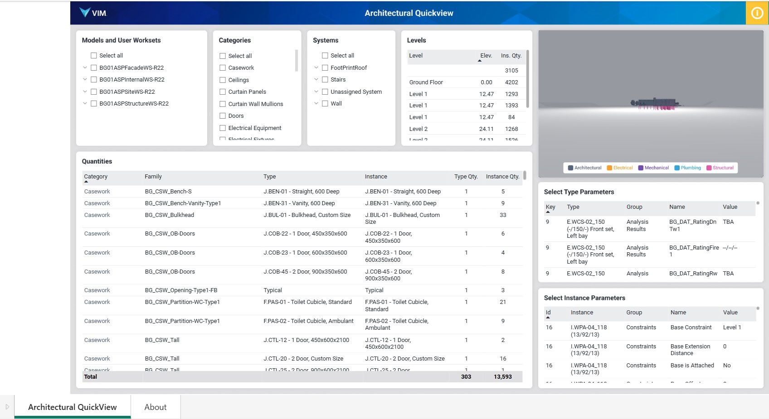Expand the Wall system node
Viewport: 769px width, 419px height.
[316, 103]
